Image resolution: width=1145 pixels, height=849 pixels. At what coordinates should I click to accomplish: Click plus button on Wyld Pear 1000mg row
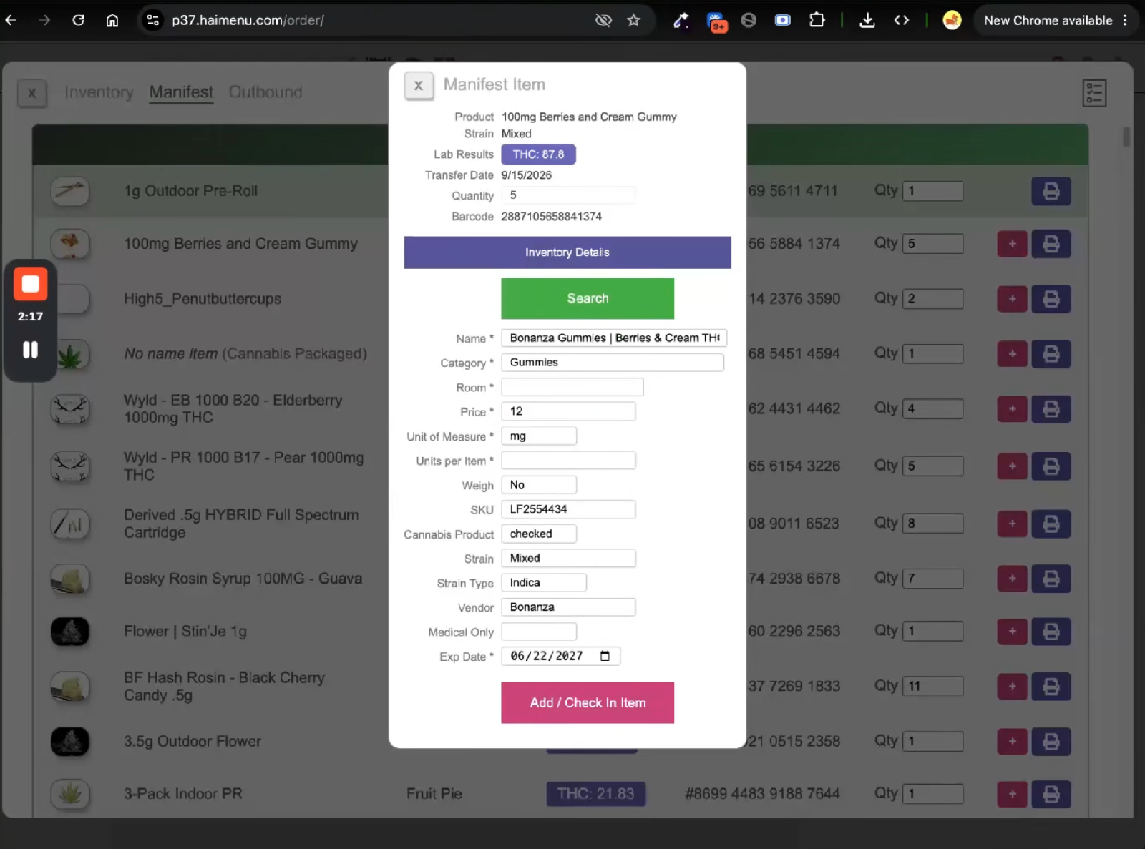1012,466
